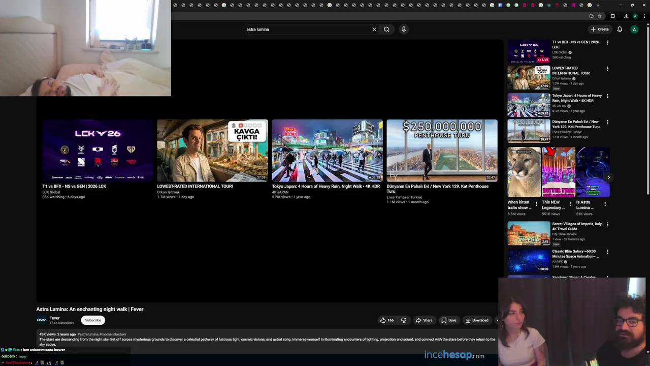This screenshot has height=366, width=650.
Task: Download the Astra Lumina video
Action: coord(477,320)
